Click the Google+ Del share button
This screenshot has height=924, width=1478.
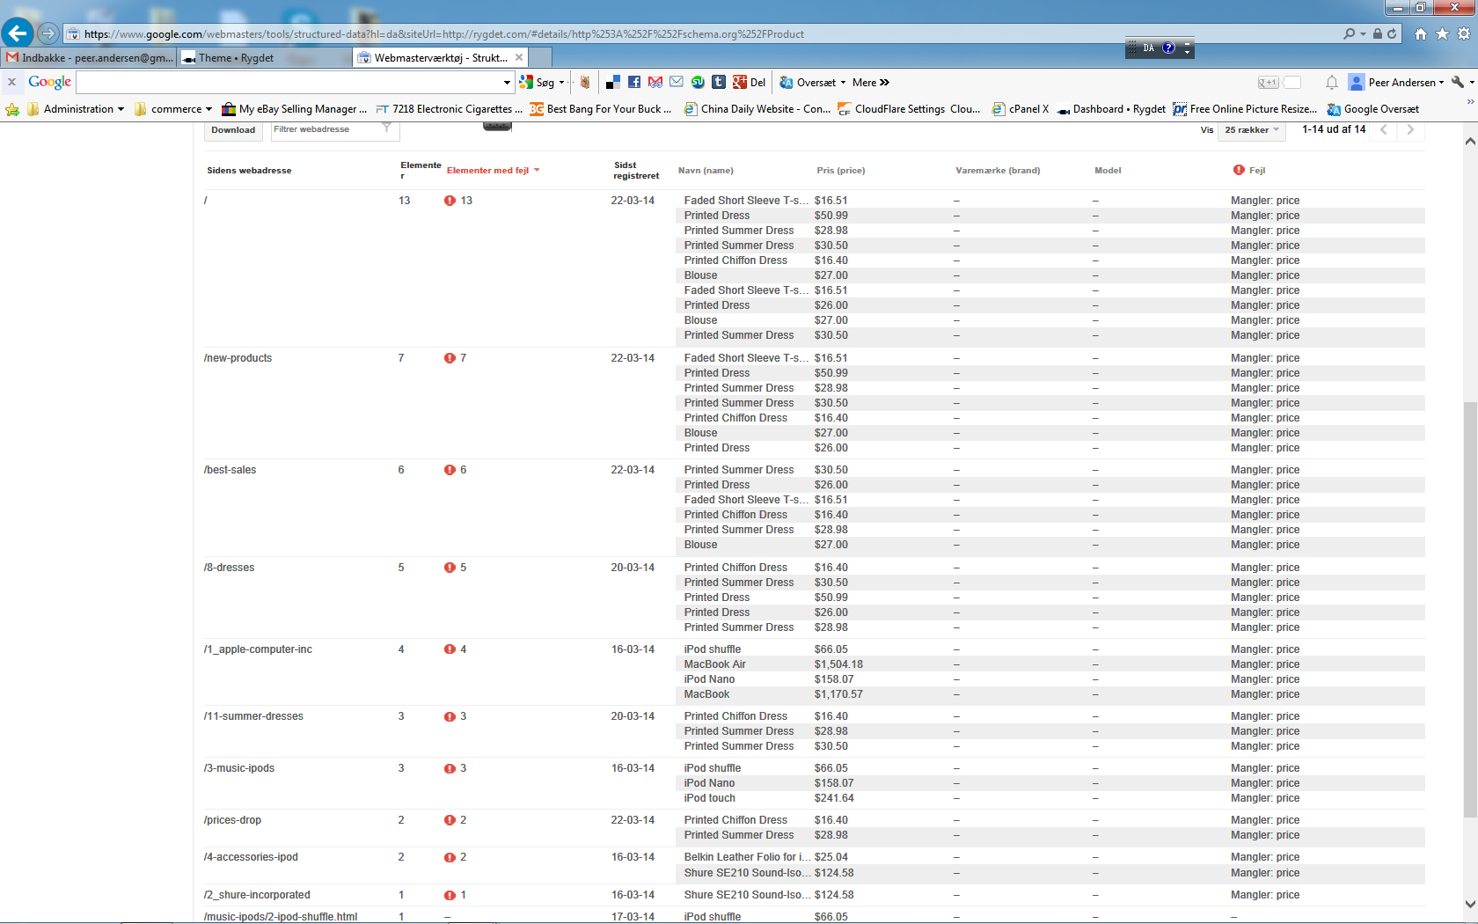point(750,82)
